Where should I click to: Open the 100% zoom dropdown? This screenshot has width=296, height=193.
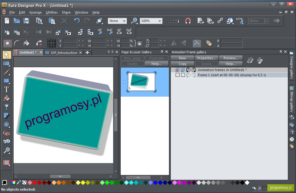click(160, 21)
